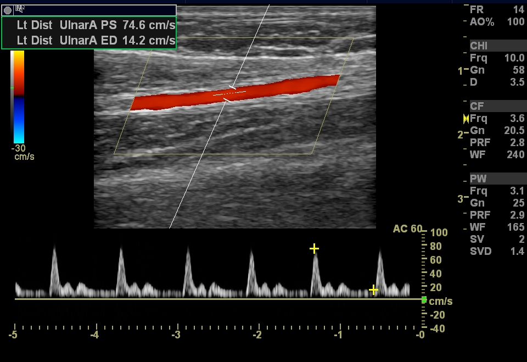Click the Lt Dist UlnarA PS measurement row
This screenshot has width=527, height=362.
click(89, 25)
